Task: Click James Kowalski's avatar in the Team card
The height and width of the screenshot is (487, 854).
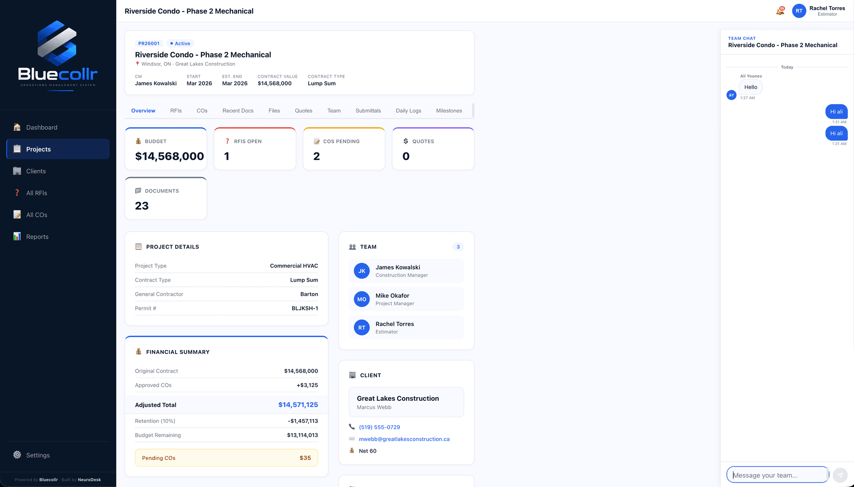Action: coord(362,270)
